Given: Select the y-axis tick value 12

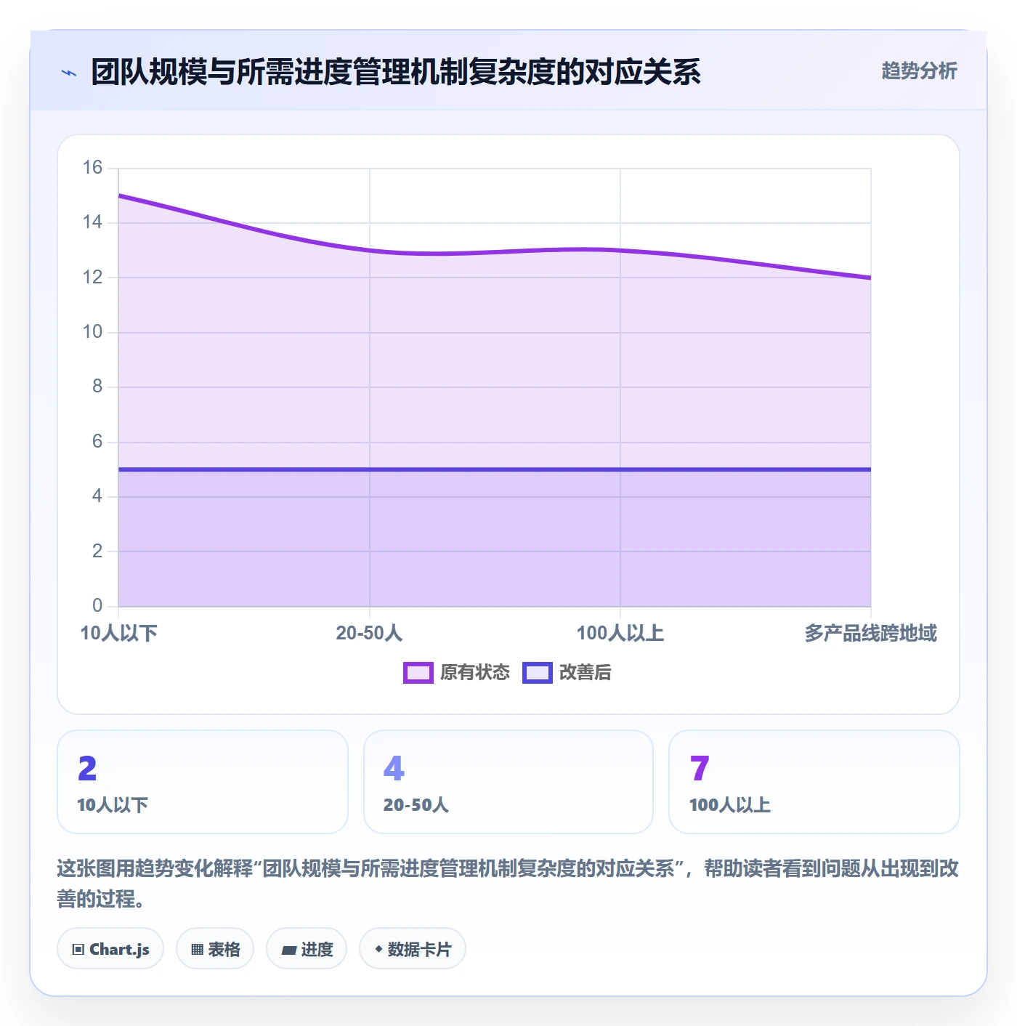Looking at the screenshot, I should pos(92,278).
